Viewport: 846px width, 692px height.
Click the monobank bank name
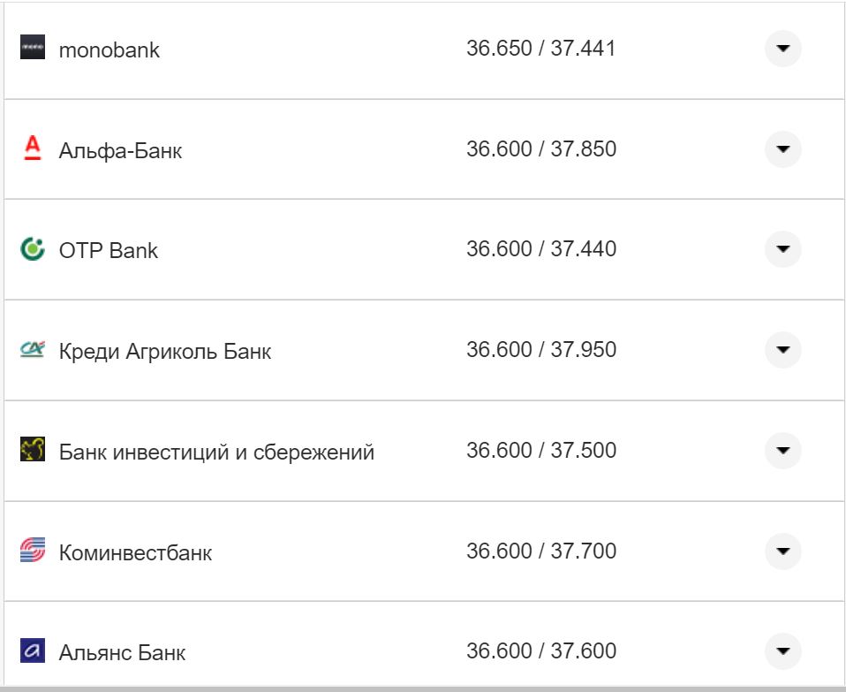click(108, 50)
